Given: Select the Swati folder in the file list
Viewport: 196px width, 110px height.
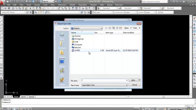Looking at the screenshot, I should 75,42.
